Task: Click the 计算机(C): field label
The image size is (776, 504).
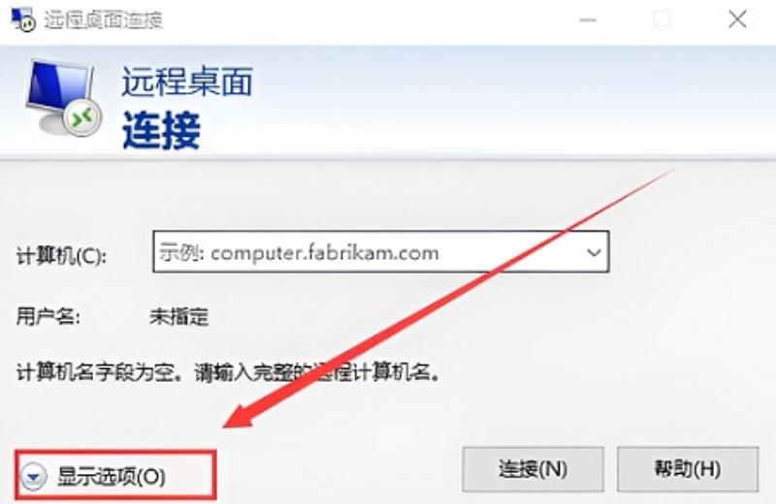Action: tap(61, 256)
